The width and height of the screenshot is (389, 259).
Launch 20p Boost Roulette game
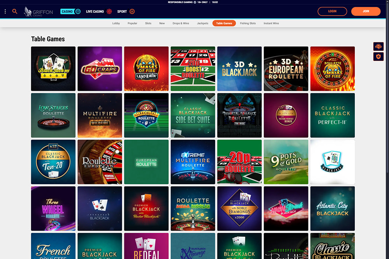193,69
